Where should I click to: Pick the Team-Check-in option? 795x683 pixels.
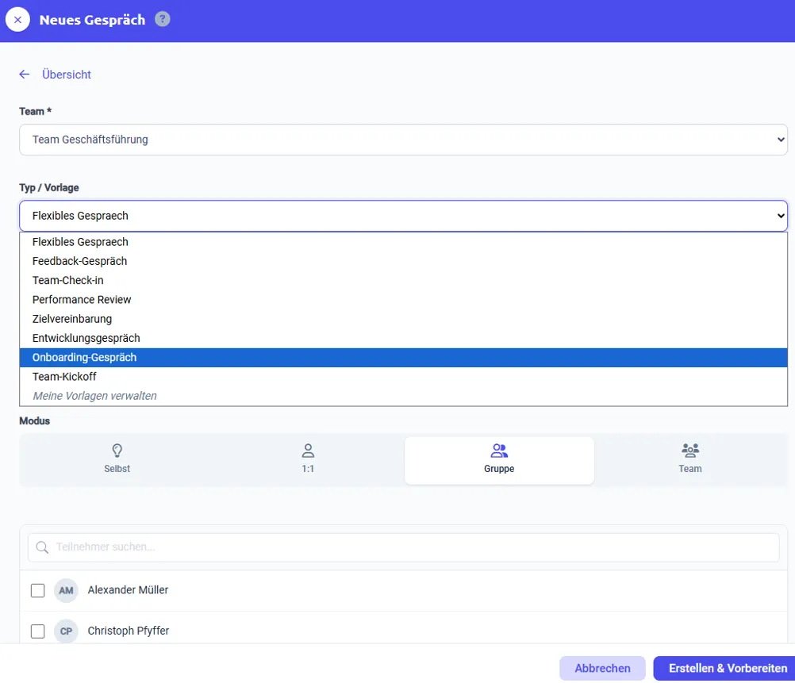click(403, 280)
